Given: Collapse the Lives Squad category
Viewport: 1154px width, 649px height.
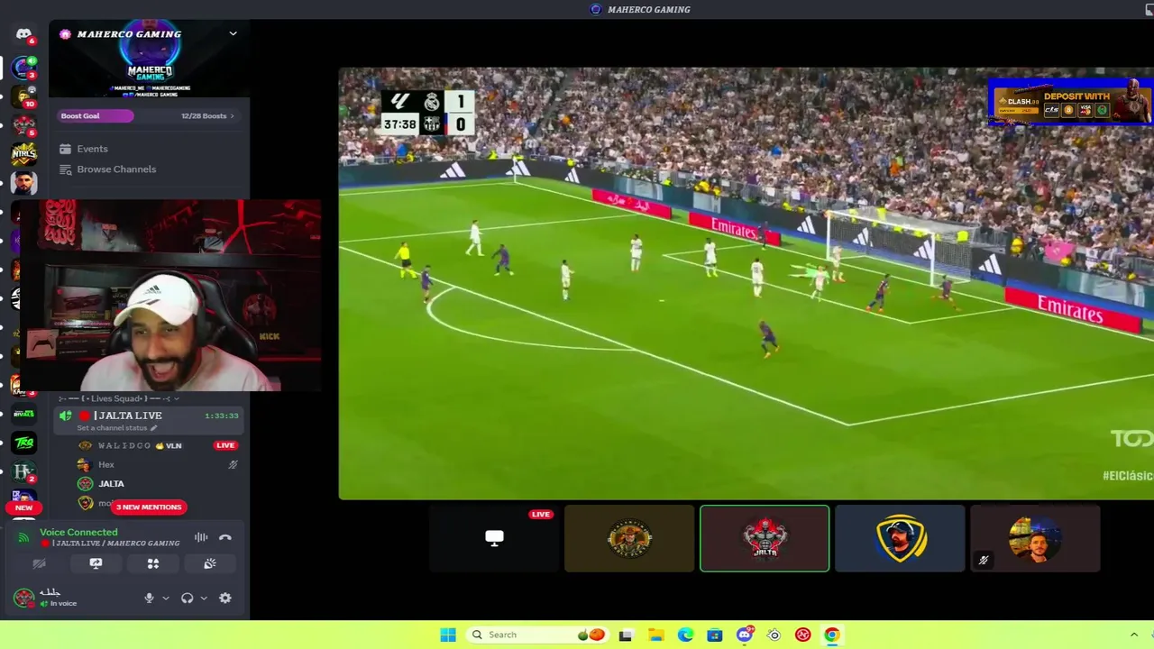Looking at the screenshot, I should (x=119, y=398).
